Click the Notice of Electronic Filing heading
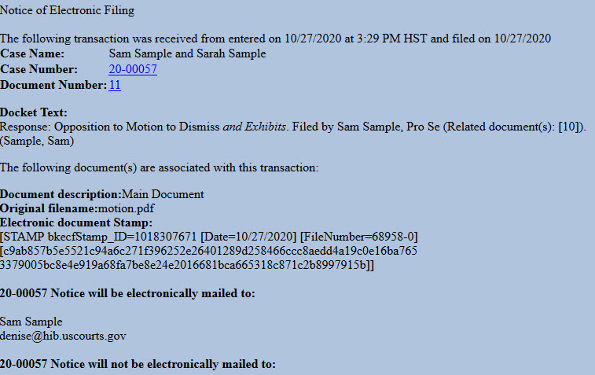 point(67,10)
